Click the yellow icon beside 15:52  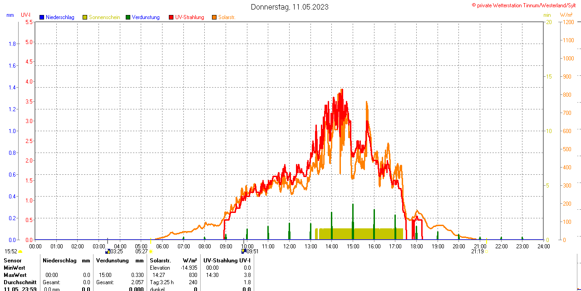pos(20,252)
